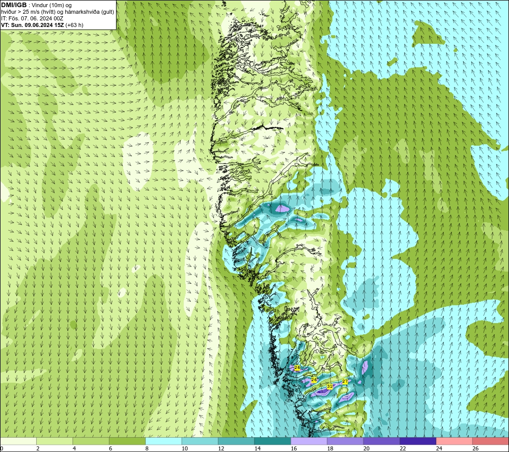
Task: Click the scale tick label 6
Action: point(110,448)
